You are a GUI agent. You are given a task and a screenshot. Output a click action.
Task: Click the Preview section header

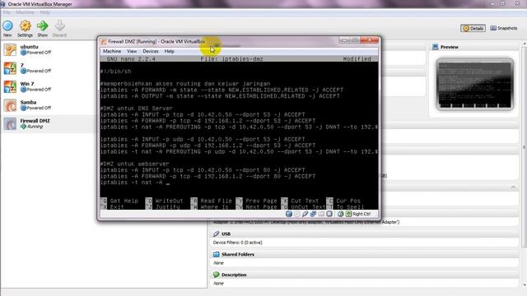pyautogui.click(x=474, y=47)
